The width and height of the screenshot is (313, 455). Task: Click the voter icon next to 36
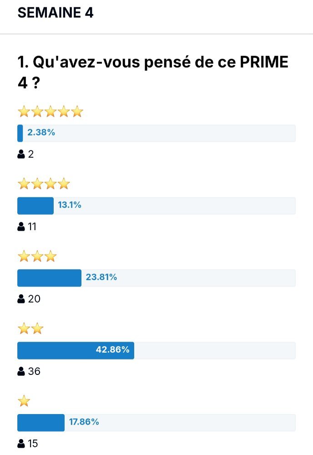tap(21, 371)
